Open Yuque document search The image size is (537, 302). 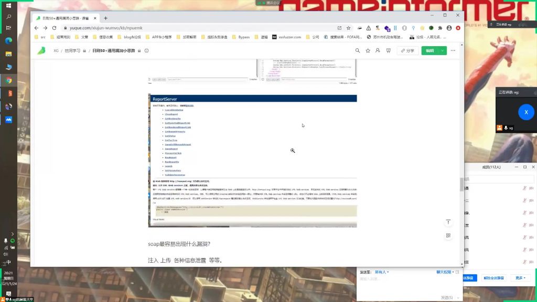coord(358,51)
